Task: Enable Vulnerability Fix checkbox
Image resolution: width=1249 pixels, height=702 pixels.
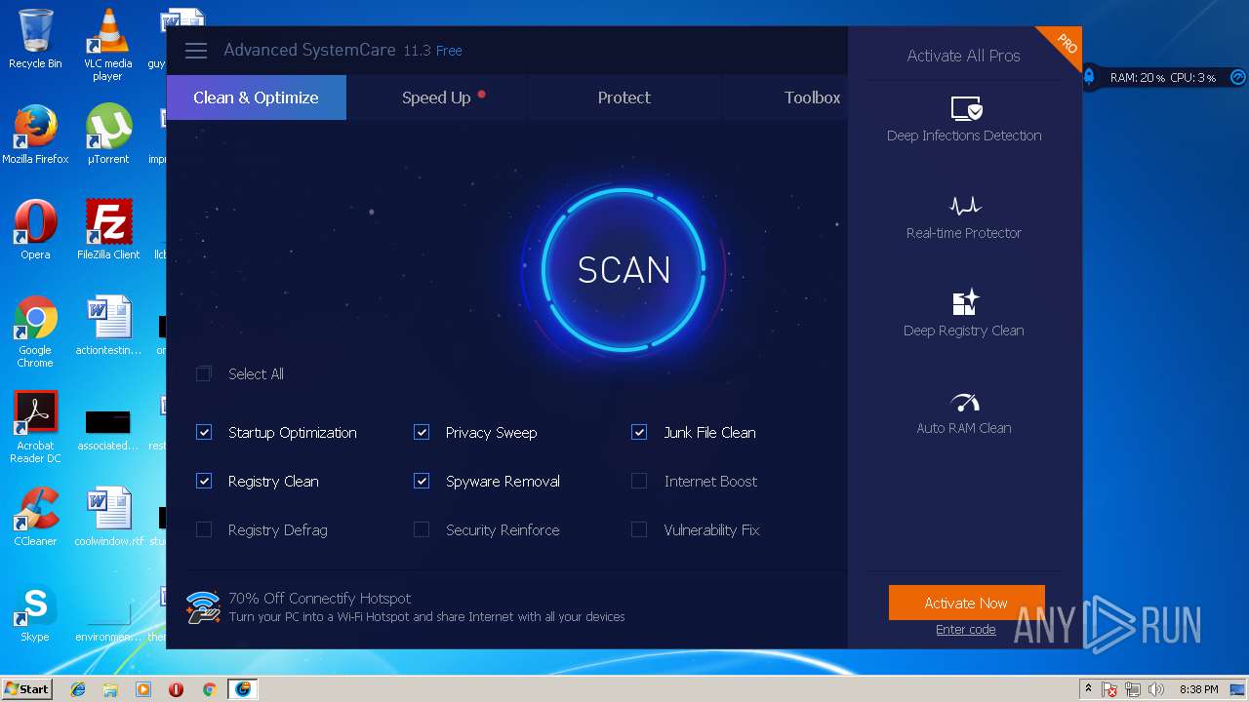Action: (x=639, y=530)
